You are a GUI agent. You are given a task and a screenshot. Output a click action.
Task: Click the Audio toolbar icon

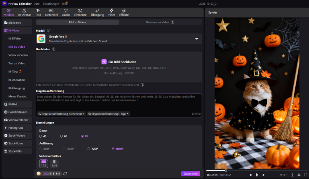(65, 12)
